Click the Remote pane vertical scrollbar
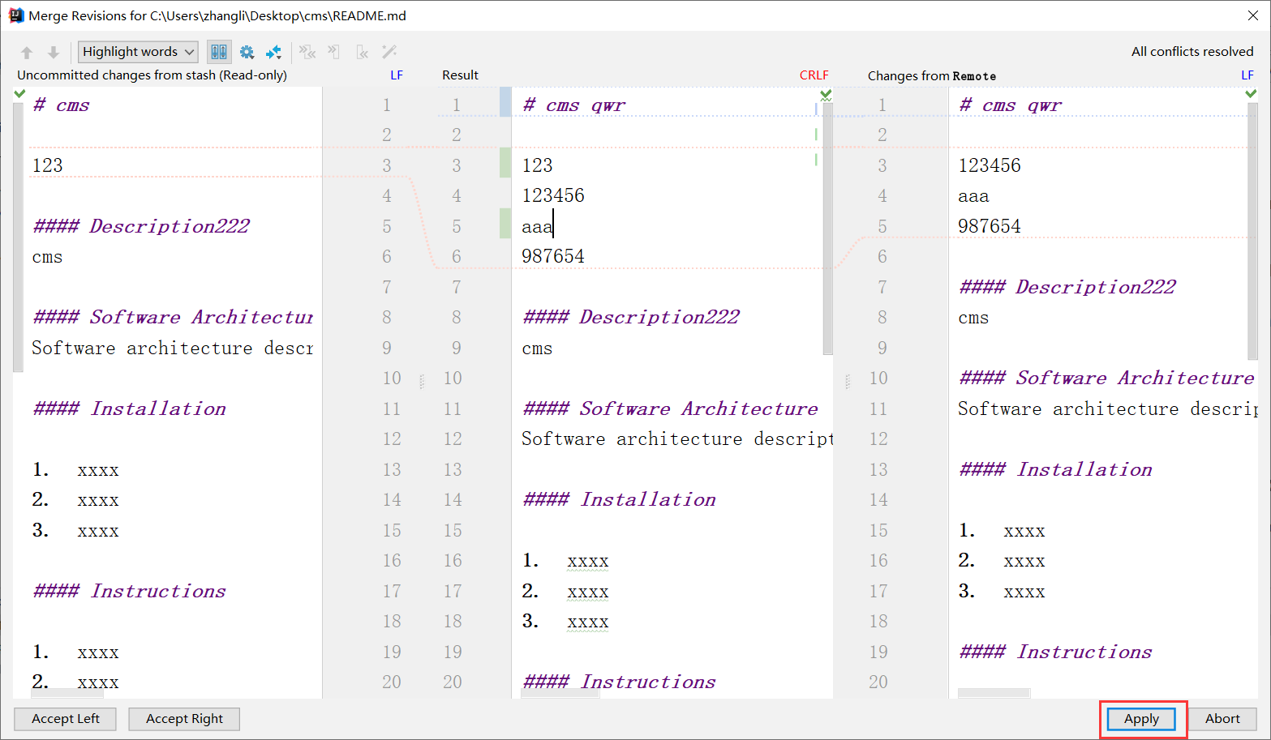 pyautogui.click(x=1252, y=230)
